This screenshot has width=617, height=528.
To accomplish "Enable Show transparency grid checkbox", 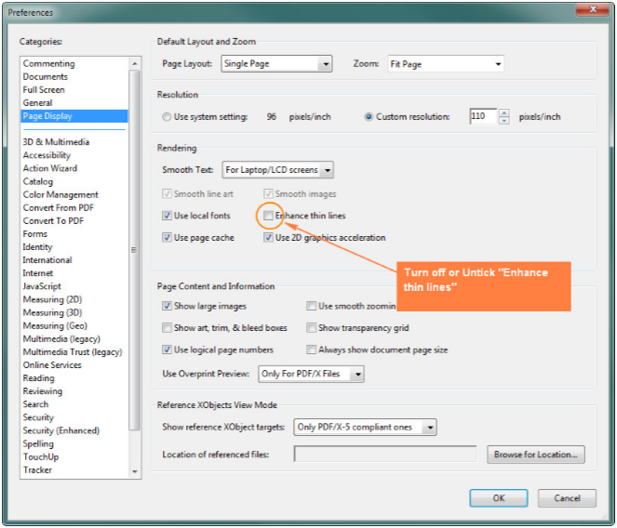I will [x=311, y=328].
